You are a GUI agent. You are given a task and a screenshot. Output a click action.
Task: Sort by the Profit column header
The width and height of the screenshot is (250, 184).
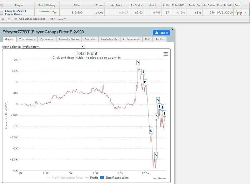point(153,5)
